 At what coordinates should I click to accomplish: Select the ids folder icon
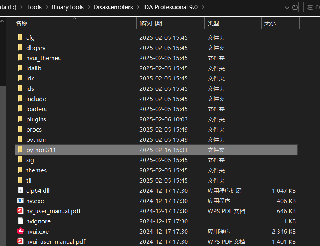coord(20,88)
